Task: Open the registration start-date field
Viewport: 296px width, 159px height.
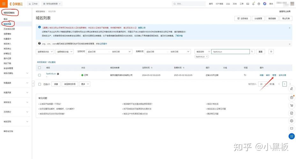Action: coord(97,52)
